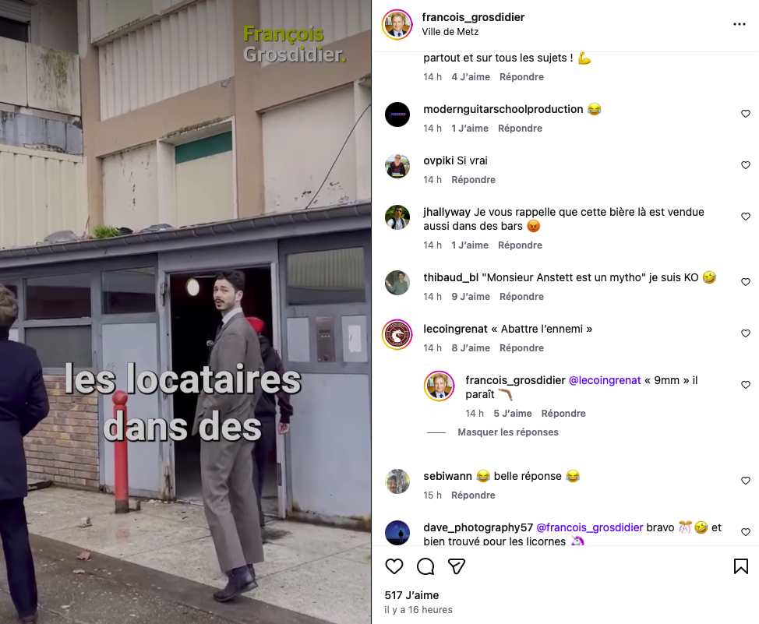Click the video to pause playback

pyautogui.click(x=185, y=312)
